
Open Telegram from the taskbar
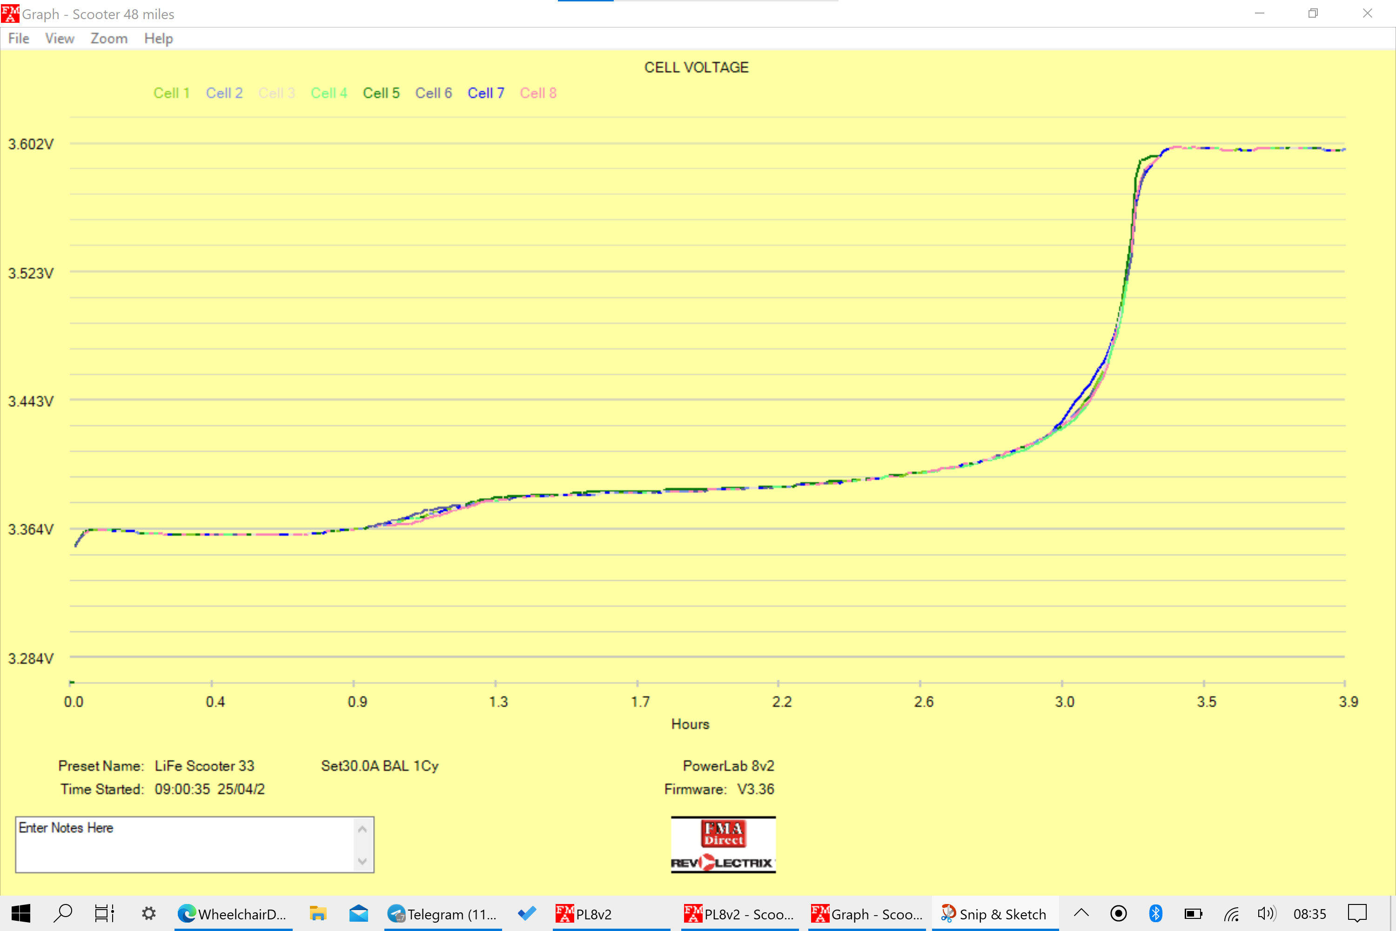coord(442,914)
